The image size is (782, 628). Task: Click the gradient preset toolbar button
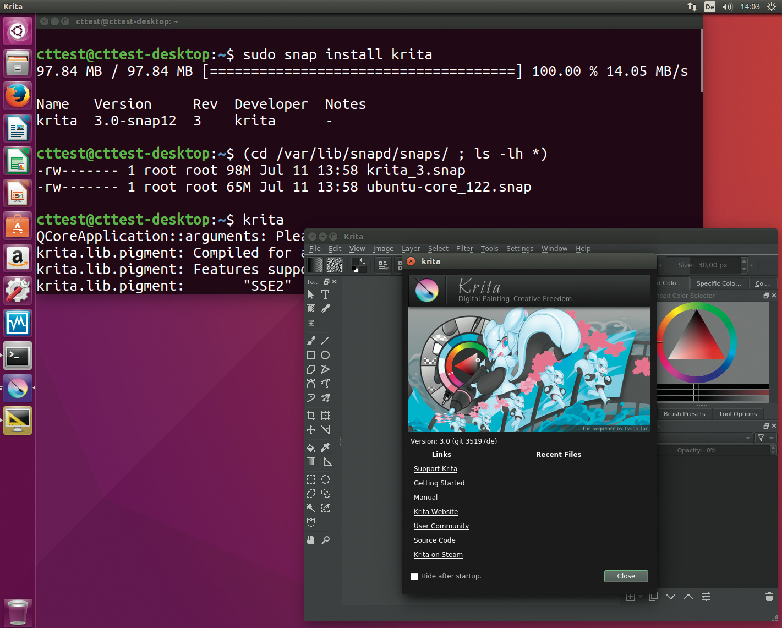pyautogui.click(x=315, y=265)
